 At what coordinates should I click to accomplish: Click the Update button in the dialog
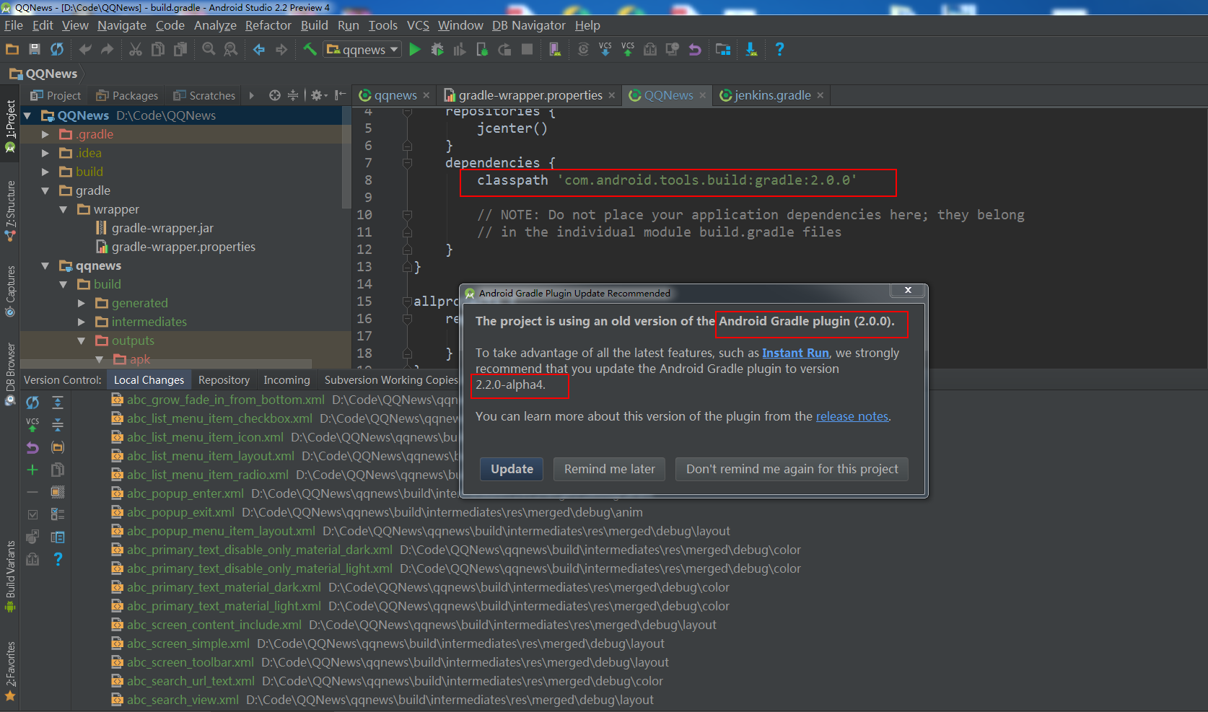pos(512,469)
